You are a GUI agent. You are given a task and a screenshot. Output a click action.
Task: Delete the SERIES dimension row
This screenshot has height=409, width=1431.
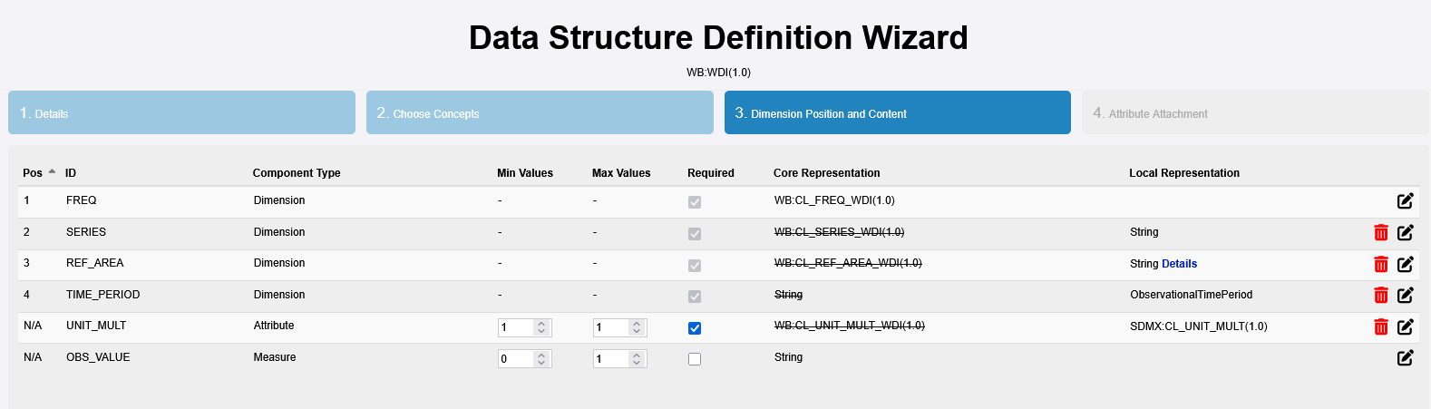(1380, 233)
